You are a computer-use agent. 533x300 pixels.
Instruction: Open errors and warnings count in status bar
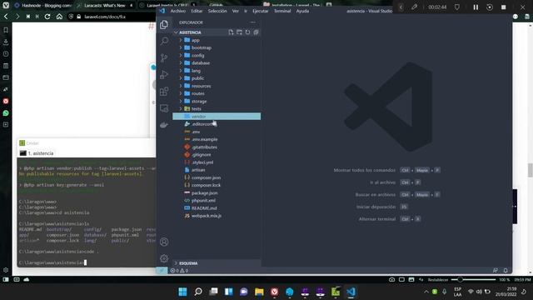click(179, 270)
